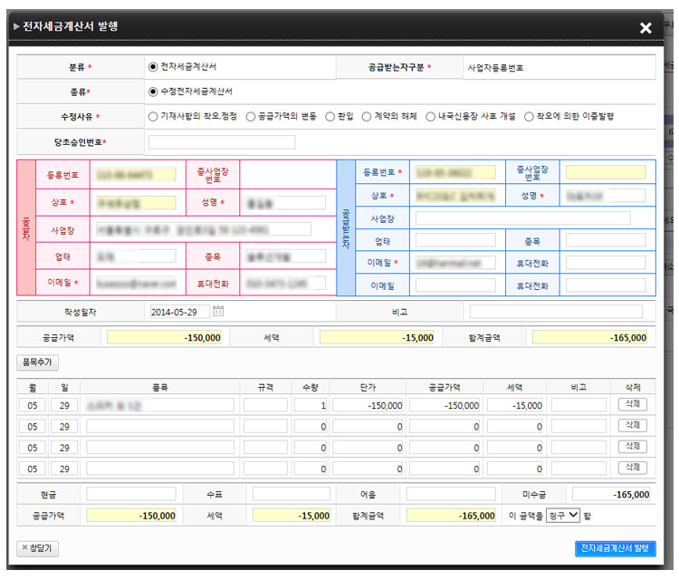Click the supplier 휴대전화 field
Screen dimensions: 679x580
coord(286,284)
